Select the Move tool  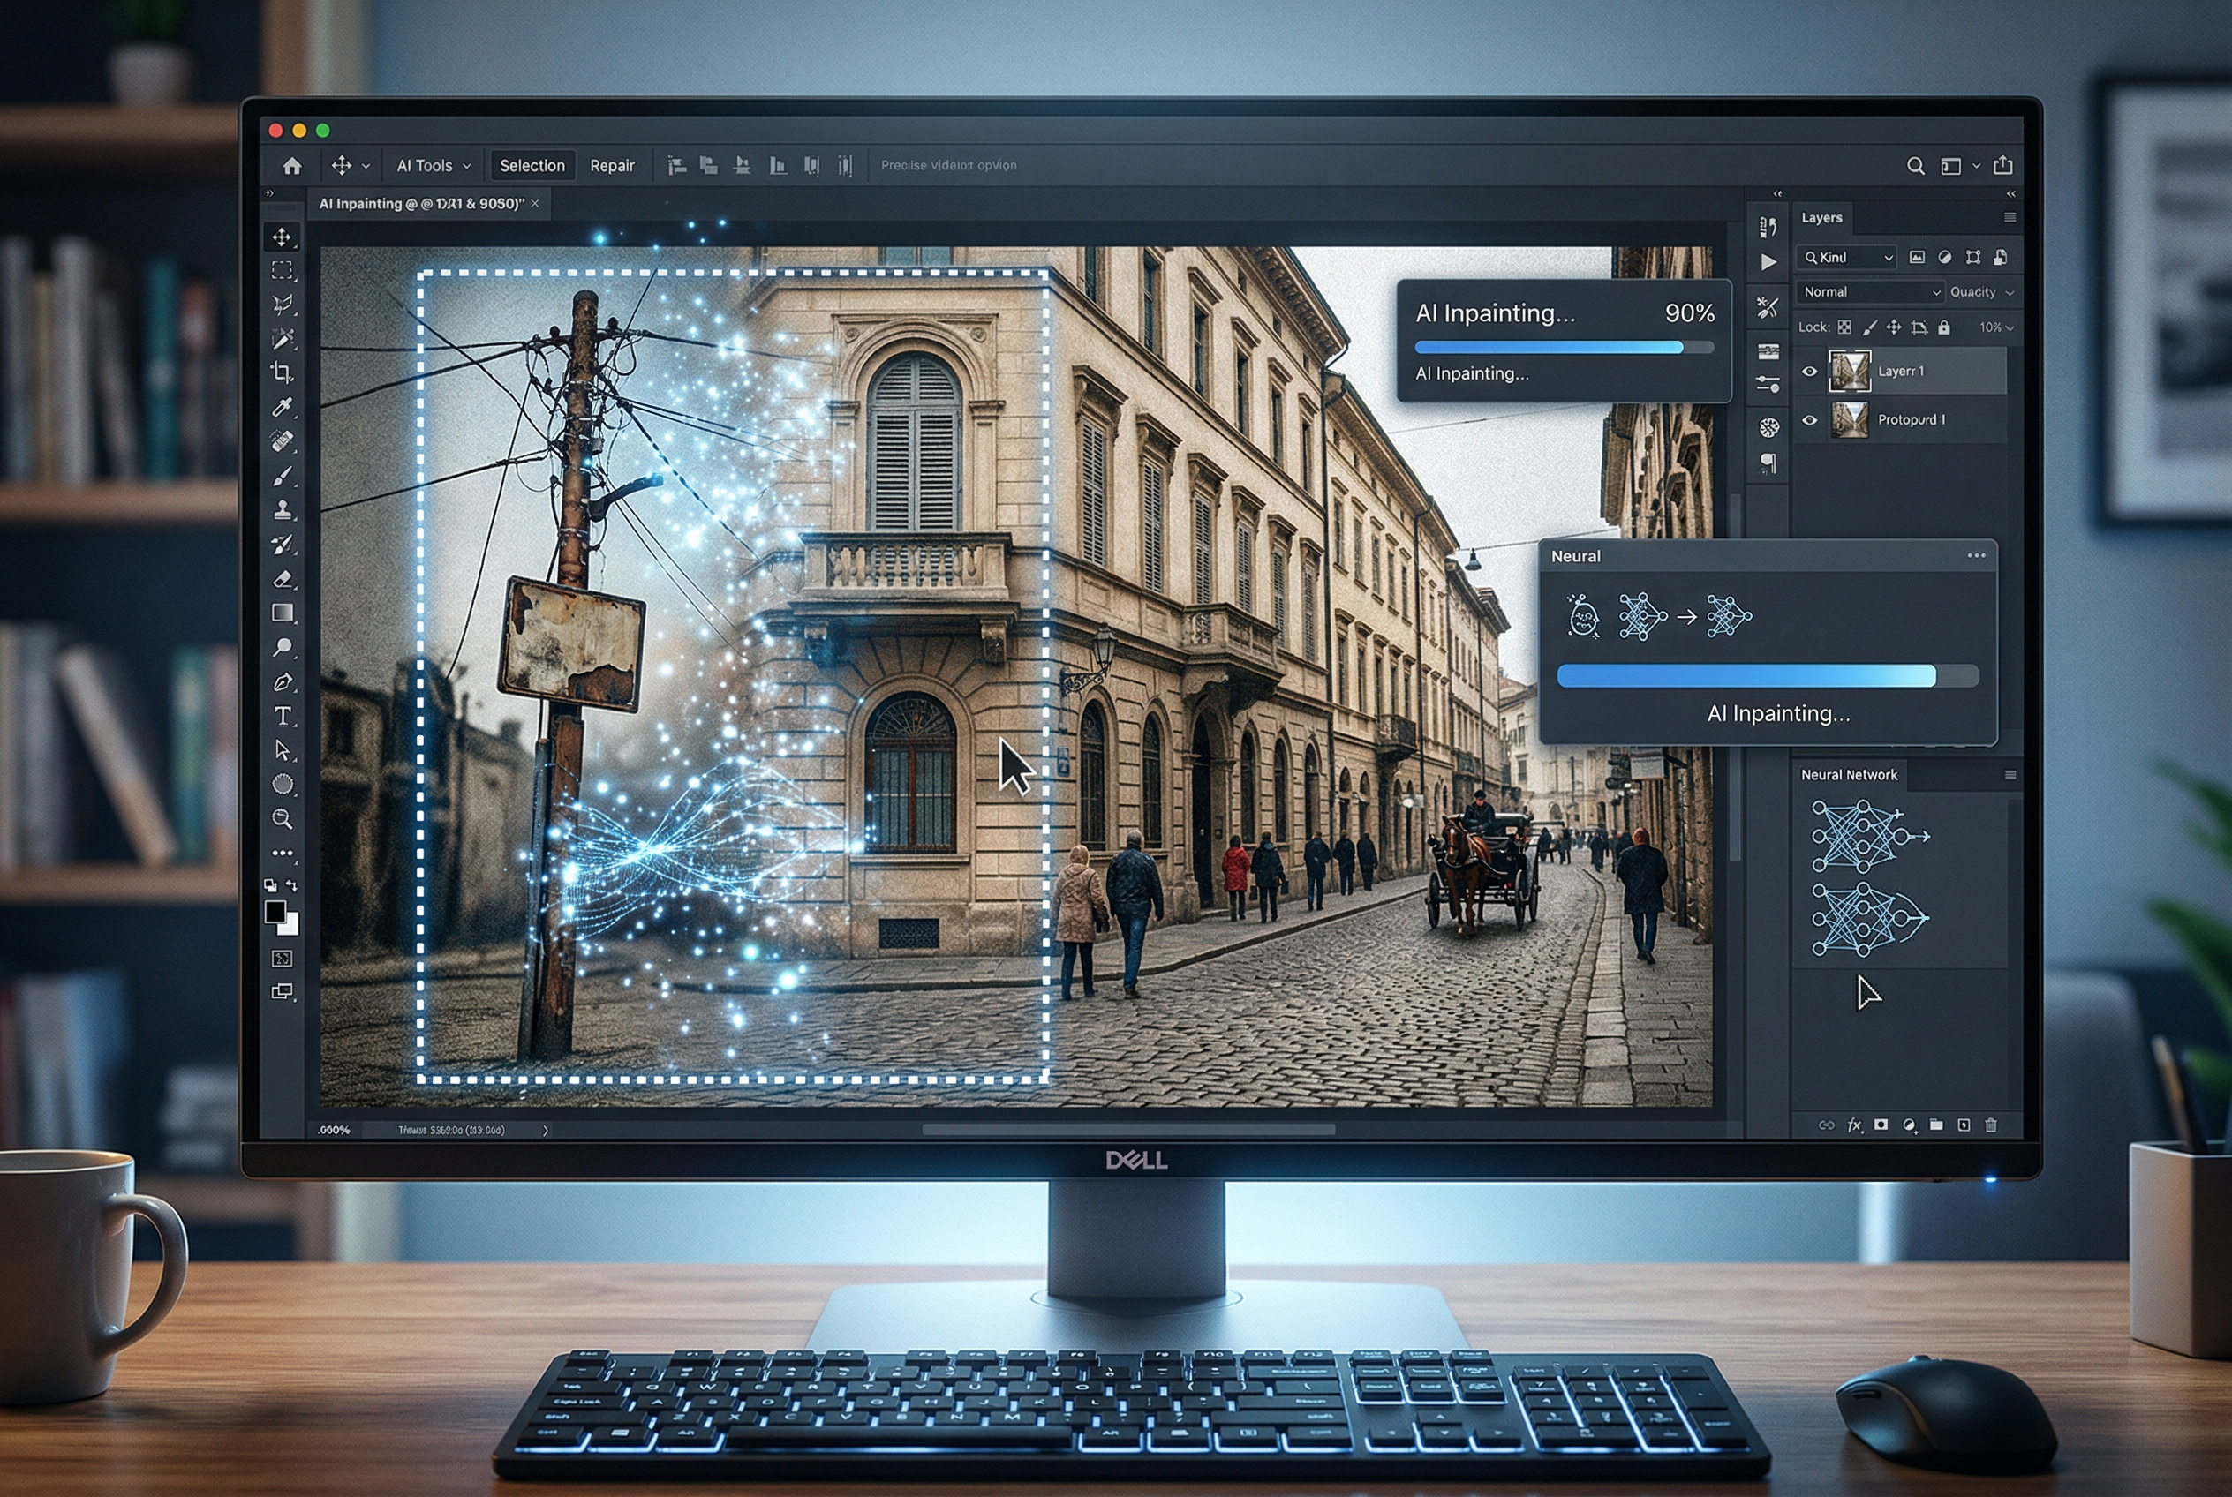282,238
